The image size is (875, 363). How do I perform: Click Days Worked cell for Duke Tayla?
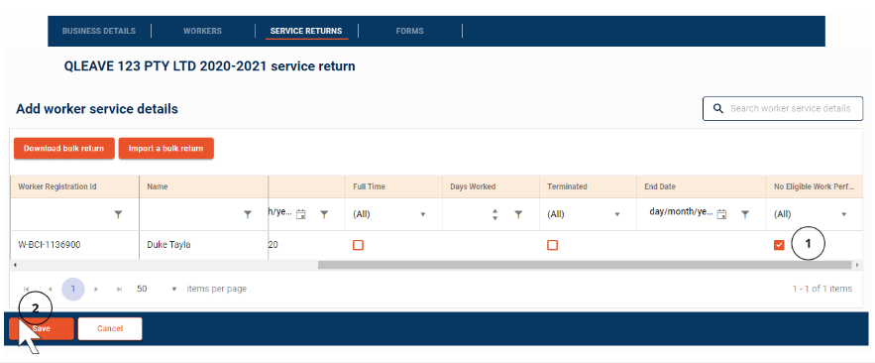(492, 245)
